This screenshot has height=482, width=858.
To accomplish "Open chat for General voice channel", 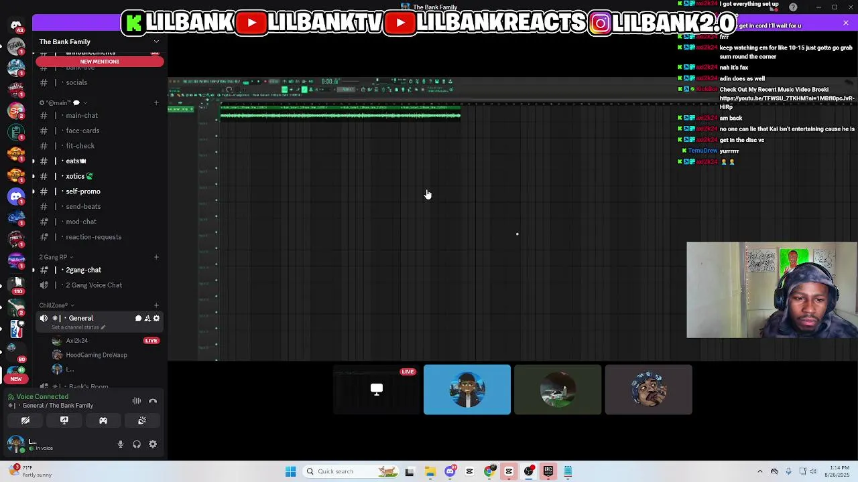I will pos(138,319).
